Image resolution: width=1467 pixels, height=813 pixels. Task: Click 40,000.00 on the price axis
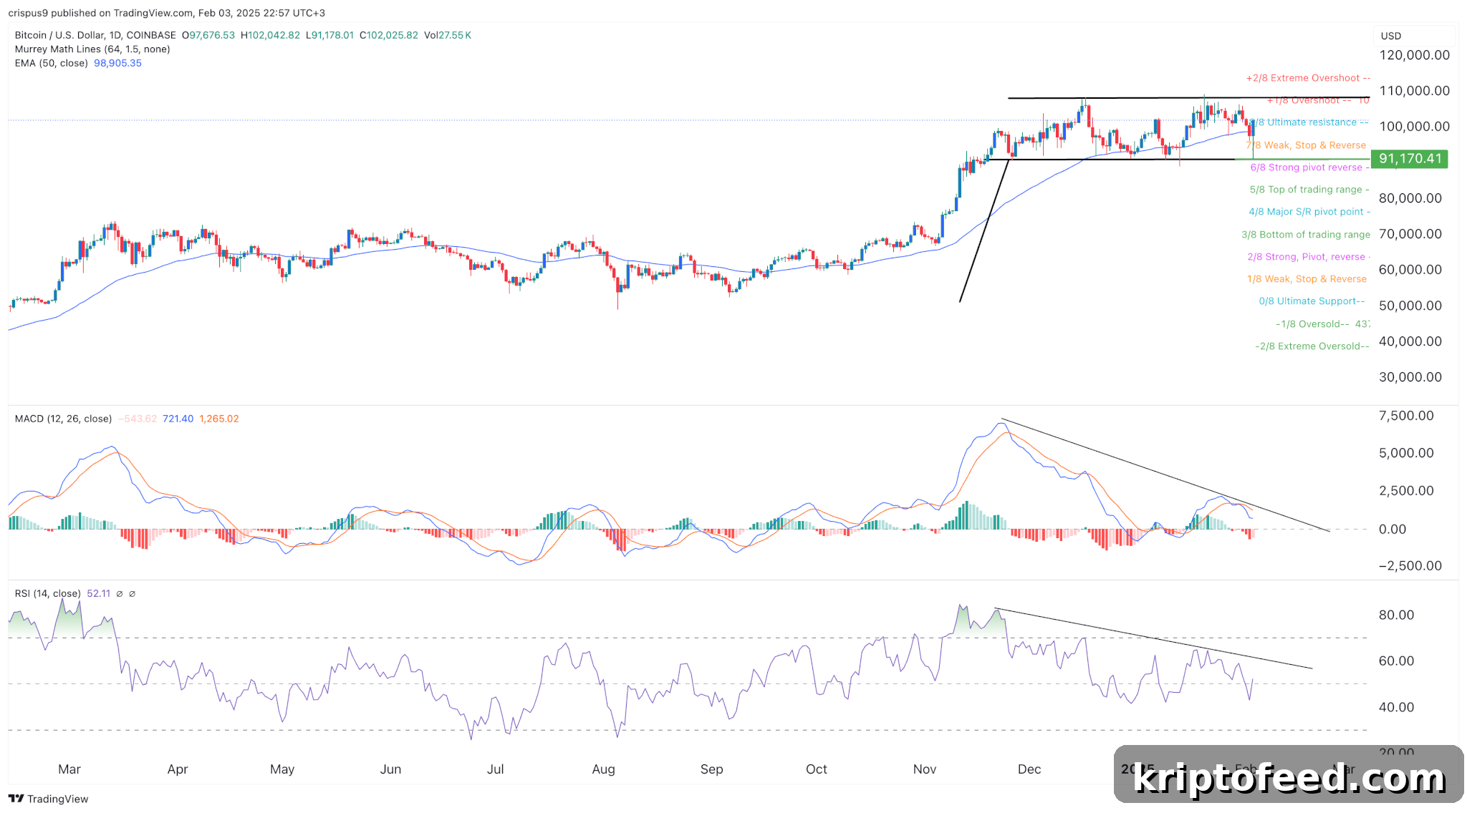coord(1410,341)
